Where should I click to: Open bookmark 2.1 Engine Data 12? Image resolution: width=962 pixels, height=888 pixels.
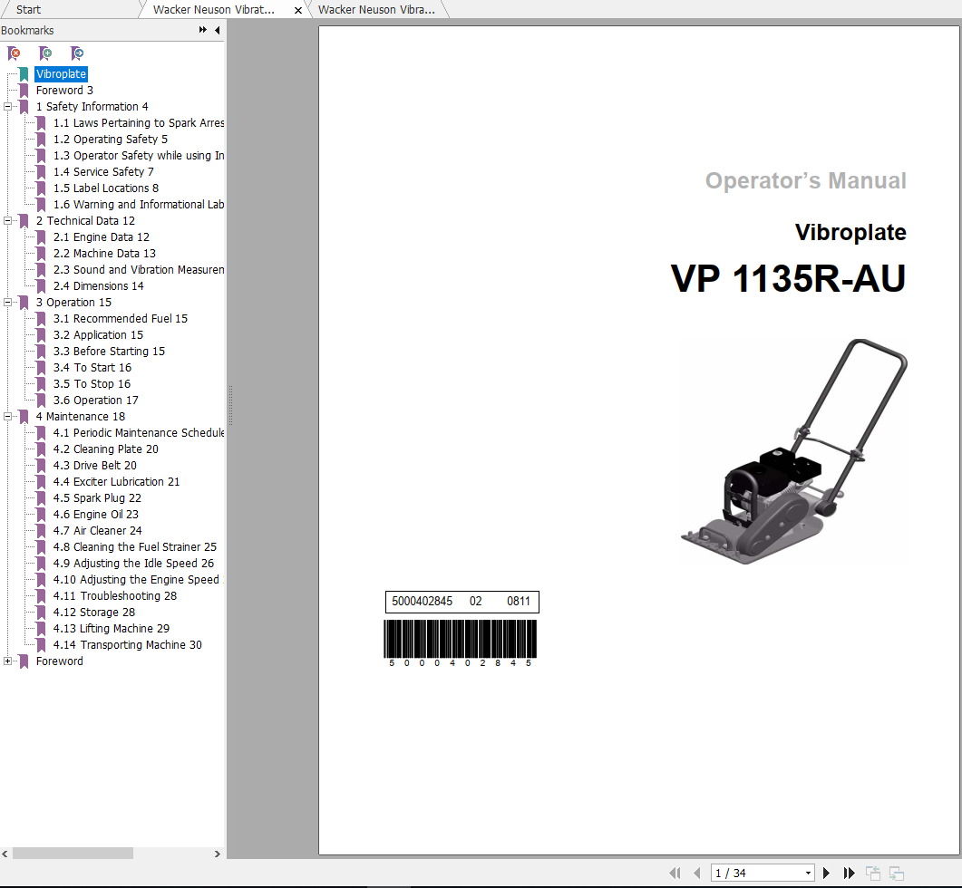(102, 236)
